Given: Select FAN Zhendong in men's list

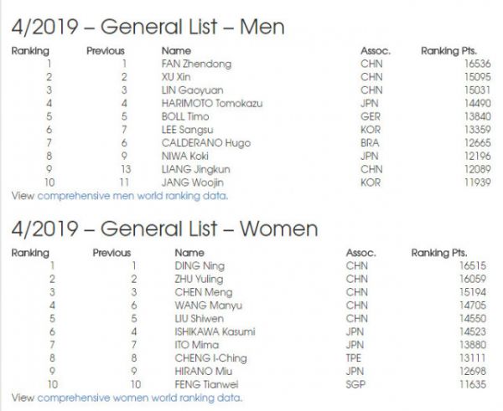Looking at the screenshot, I should point(196,64).
